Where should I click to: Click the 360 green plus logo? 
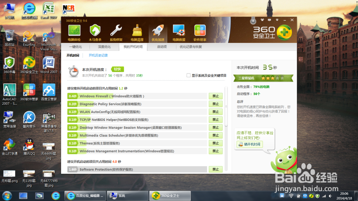point(284,32)
